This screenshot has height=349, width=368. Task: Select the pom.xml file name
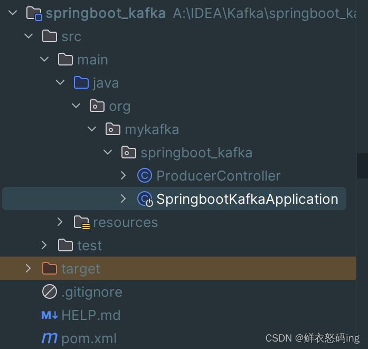pyautogui.click(x=89, y=338)
